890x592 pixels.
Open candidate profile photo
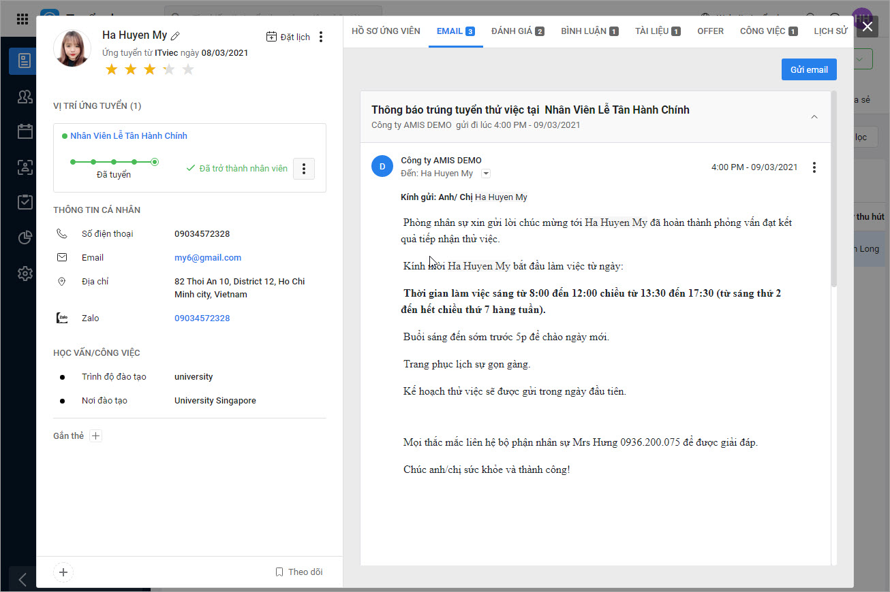pos(72,48)
